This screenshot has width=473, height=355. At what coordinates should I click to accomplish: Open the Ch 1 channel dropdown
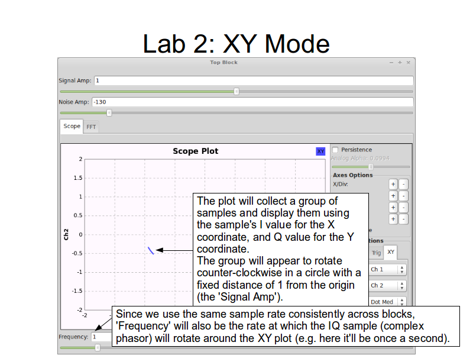(x=387, y=269)
